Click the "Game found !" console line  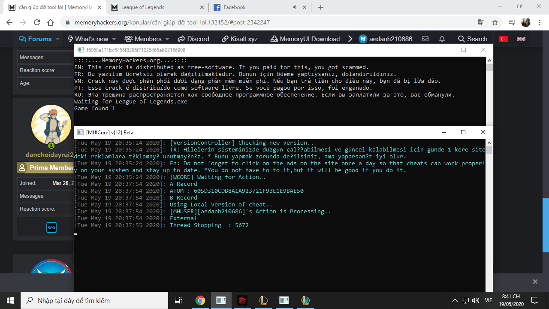(x=95, y=109)
